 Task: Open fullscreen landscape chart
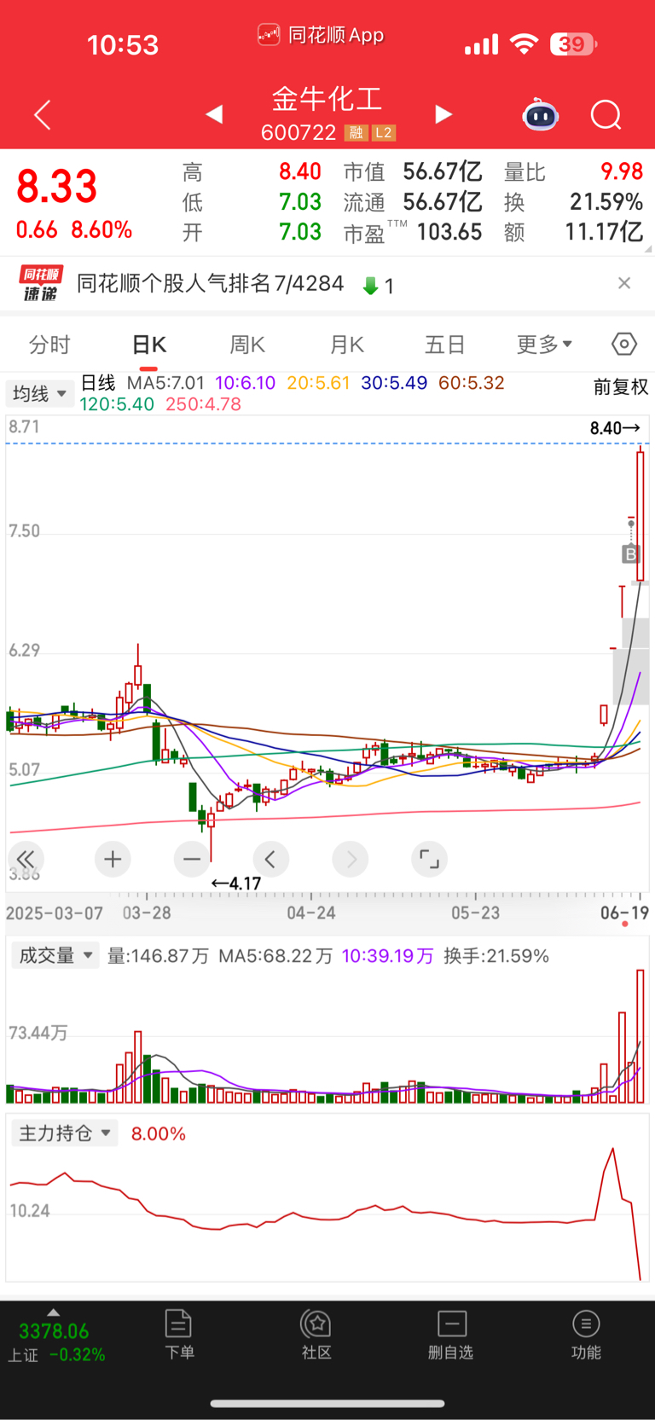429,859
